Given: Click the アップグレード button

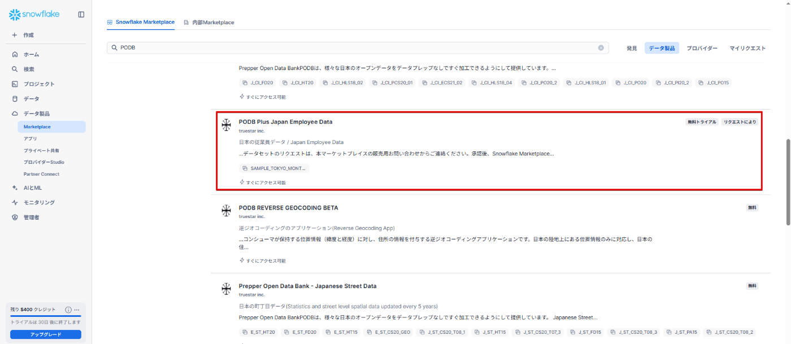Looking at the screenshot, I should pyautogui.click(x=46, y=334).
